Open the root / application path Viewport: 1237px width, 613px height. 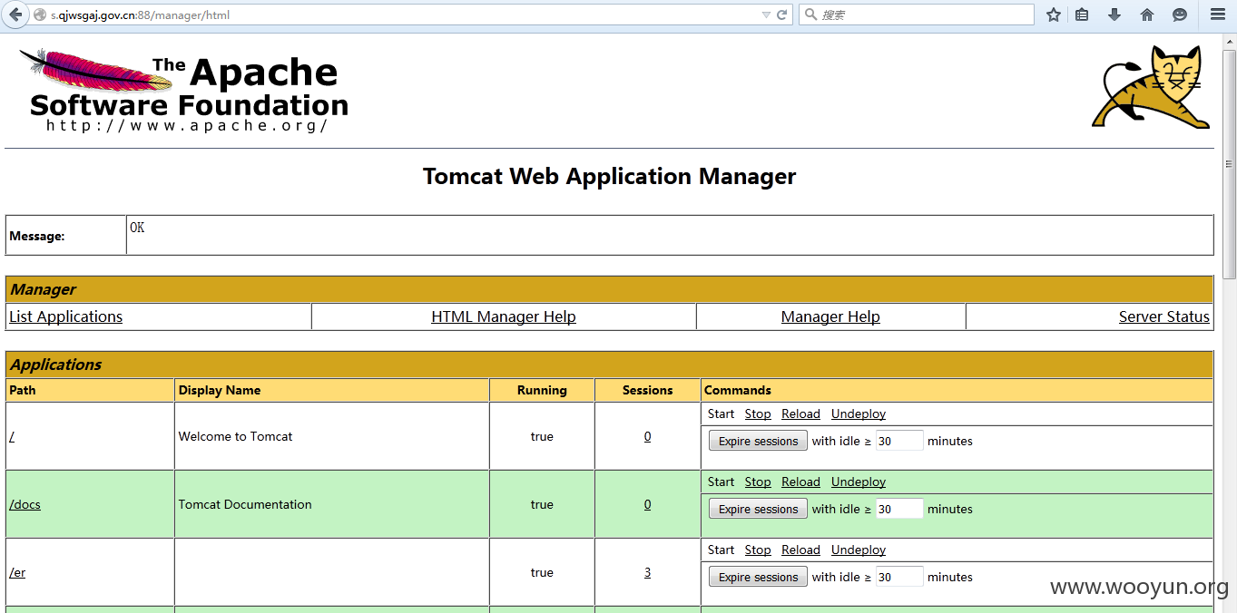click(12, 436)
